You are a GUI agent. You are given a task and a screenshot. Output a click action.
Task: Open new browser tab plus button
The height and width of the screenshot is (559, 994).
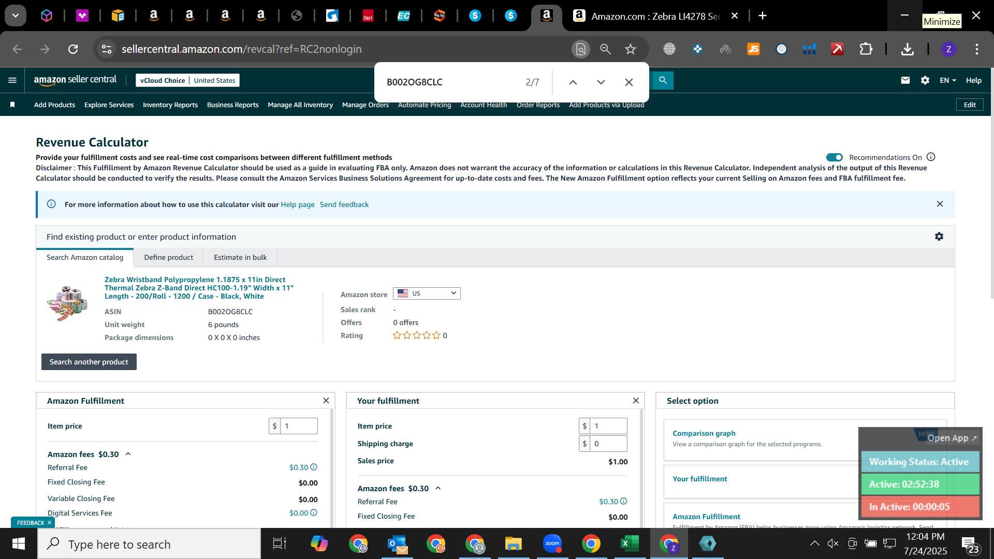point(762,16)
